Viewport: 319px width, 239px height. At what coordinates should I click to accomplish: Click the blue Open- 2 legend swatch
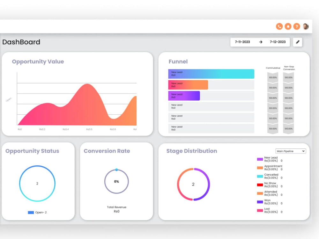click(x=31, y=213)
